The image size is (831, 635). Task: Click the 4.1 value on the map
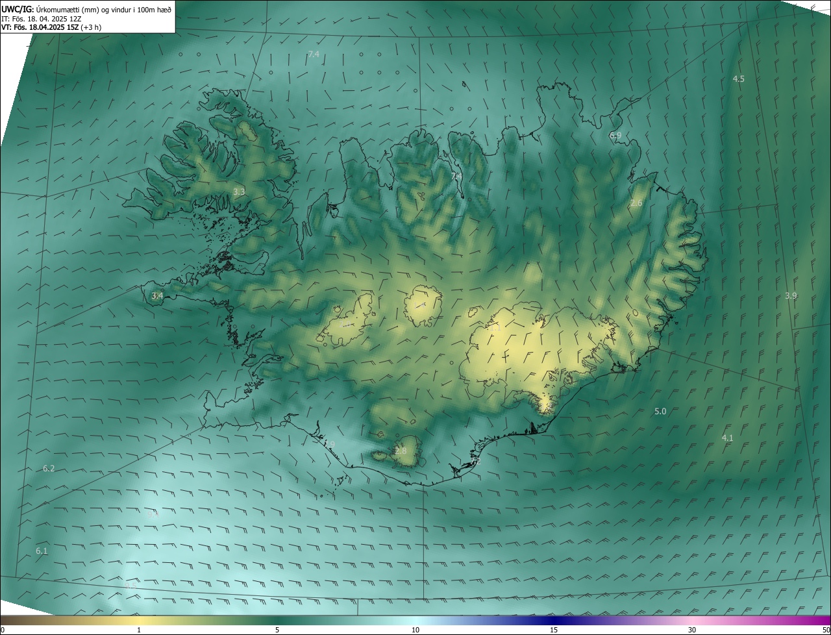point(727,438)
